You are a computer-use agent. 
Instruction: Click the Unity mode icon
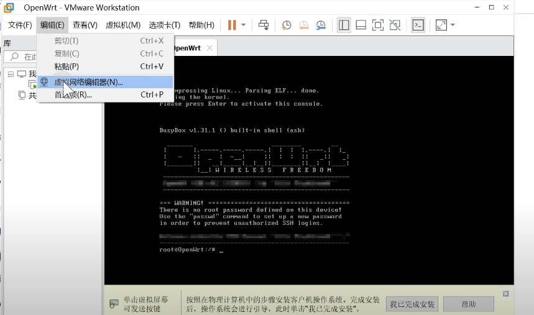pos(395,25)
